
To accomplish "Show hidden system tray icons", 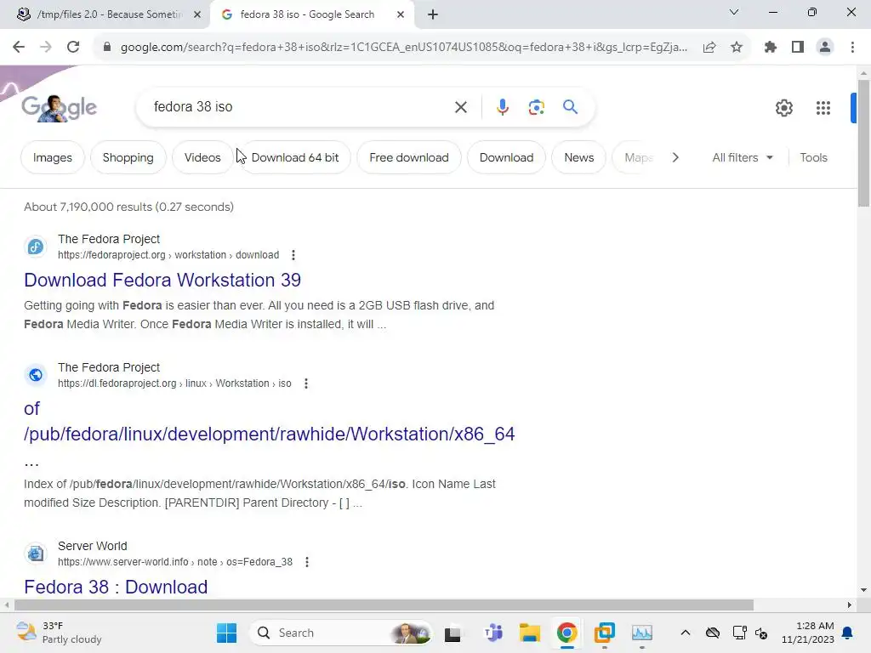I will tap(686, 633).
